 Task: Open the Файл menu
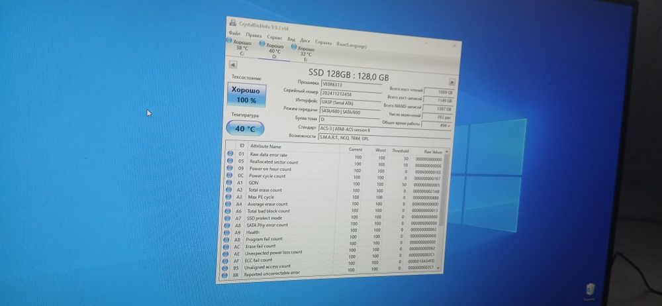(x=234, y=33)
